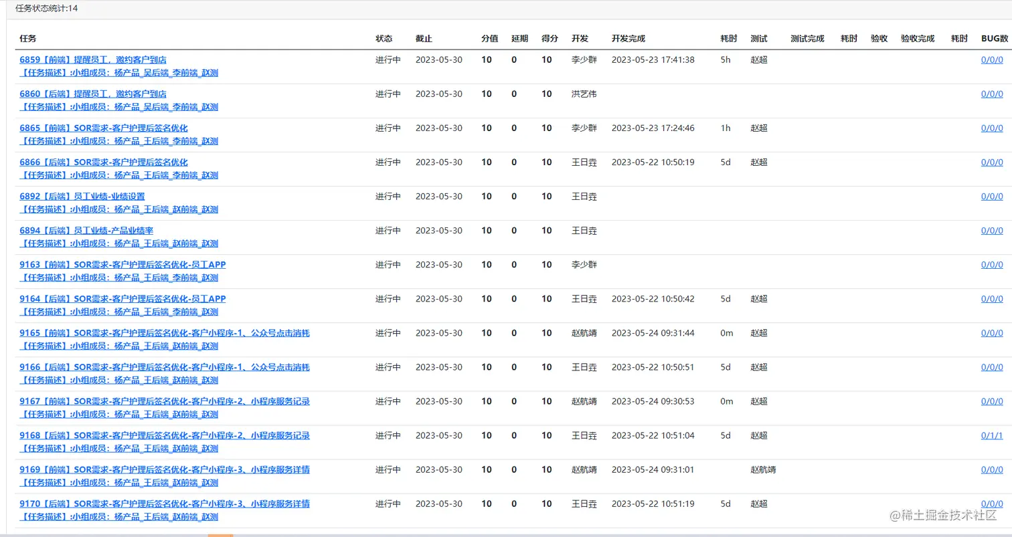Open task 9167 前端 小程序服务记录 link
Viewport: 1012px width, 537px height.
click(165, 401)
